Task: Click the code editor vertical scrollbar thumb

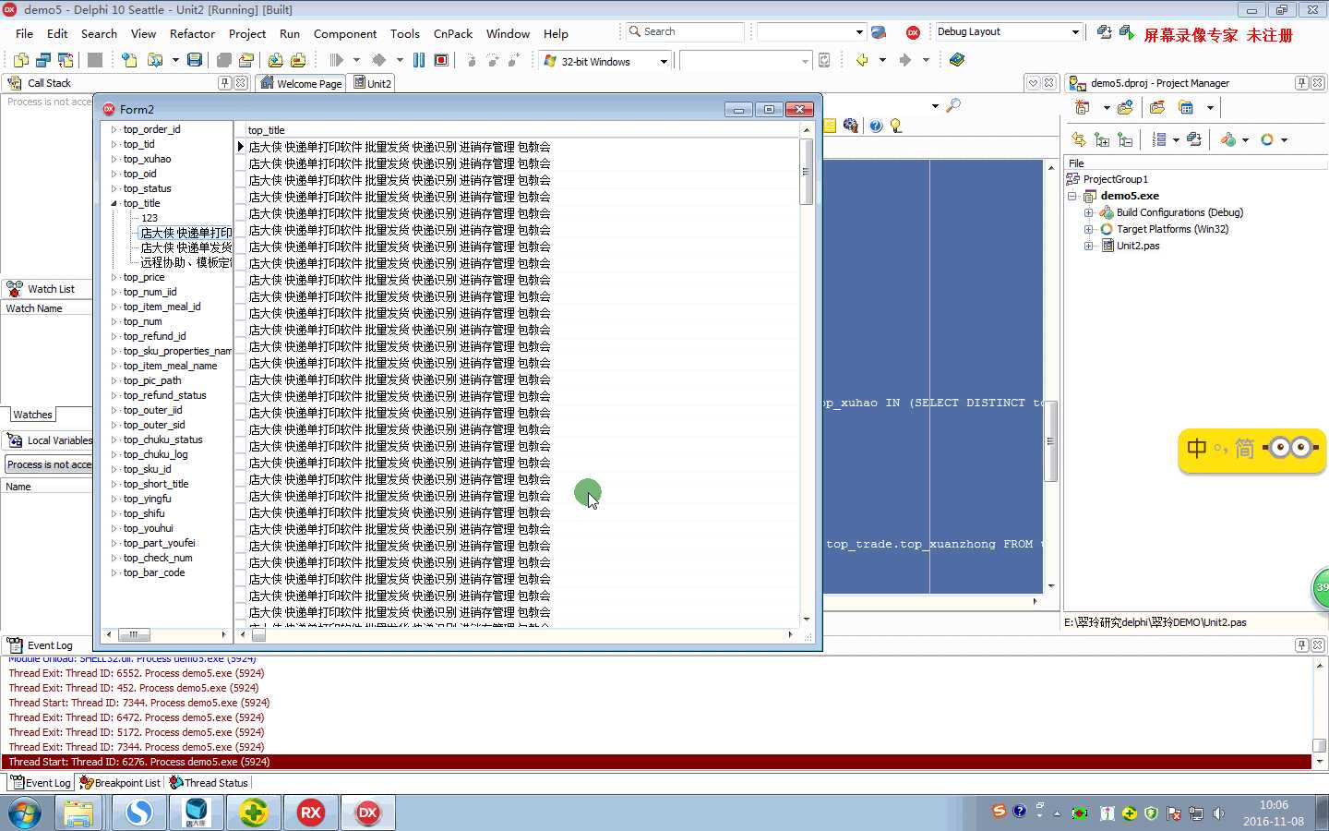Action: tap(1050, 441)
